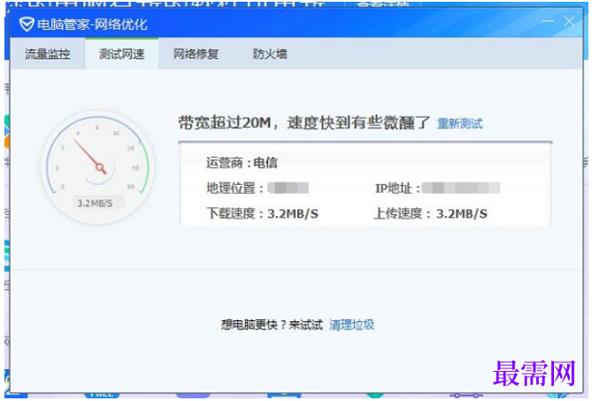Go to the 防火墙 tab
The height and width of the screenshot is (401, 592).
tap(270, 54)
